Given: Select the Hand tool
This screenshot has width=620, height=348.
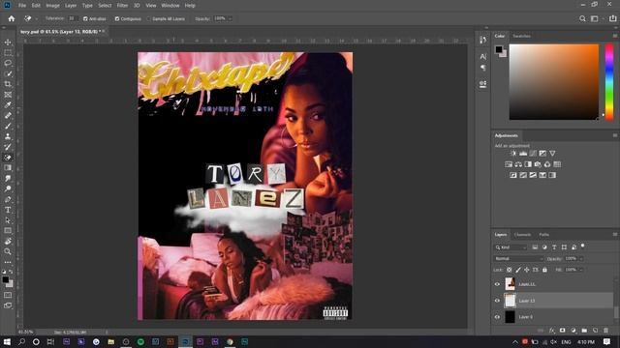Looking at the screenshot, I should click(8, 241).
